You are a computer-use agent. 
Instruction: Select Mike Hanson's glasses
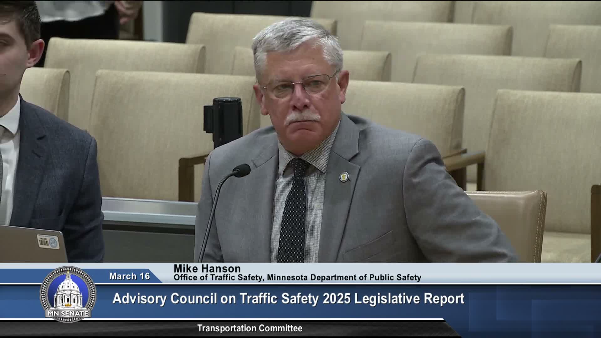tap(299, 85)
